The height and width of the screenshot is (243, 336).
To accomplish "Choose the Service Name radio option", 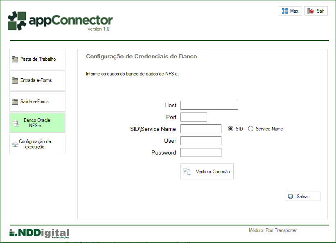I will point(250,129).
